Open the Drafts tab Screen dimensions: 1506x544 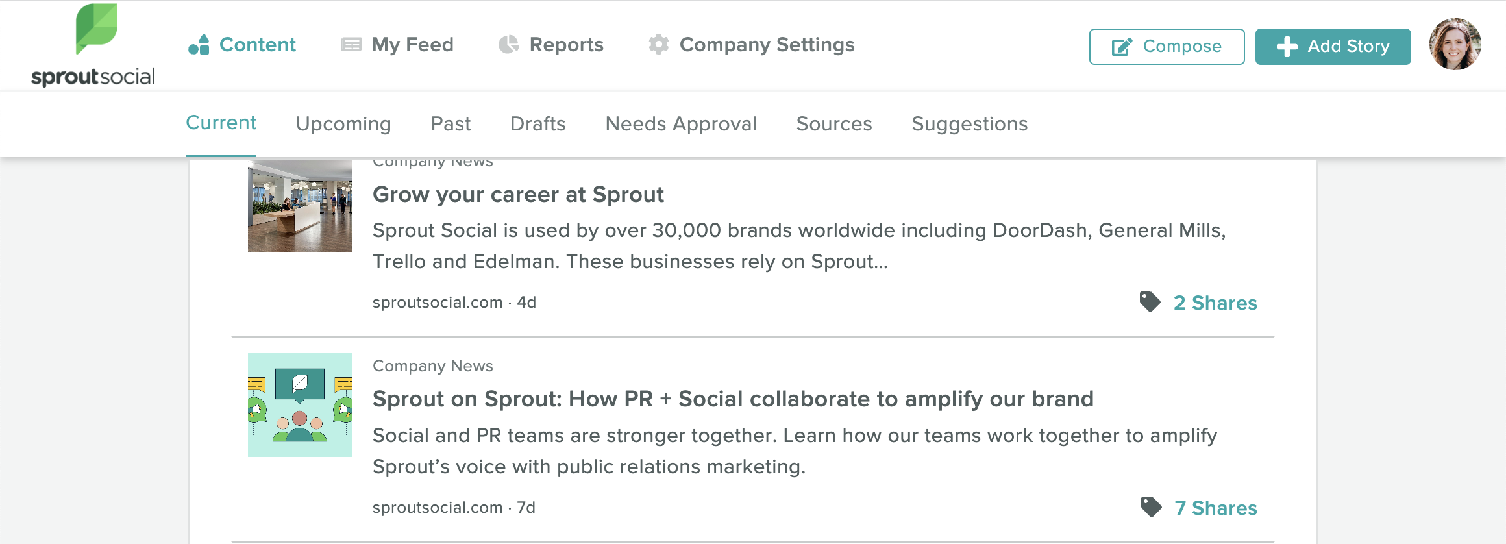pyautogui.click(x=537, y=124)
